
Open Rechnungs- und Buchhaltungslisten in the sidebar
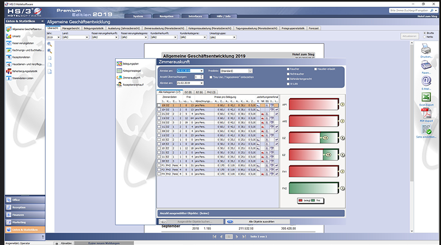(25, 50)
